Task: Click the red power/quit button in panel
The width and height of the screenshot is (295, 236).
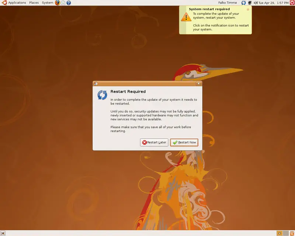Action: (292, 3)
